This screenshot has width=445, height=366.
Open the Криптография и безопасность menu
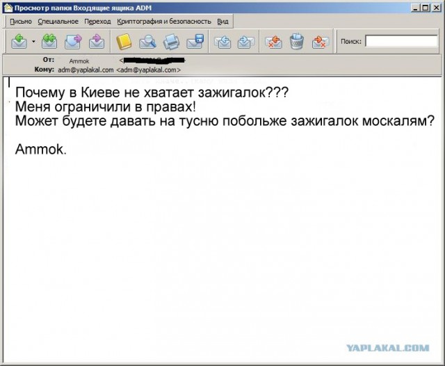[164, 22]
